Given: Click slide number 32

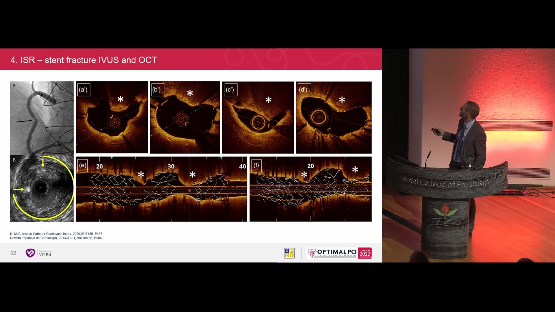Looking at the screenshot, I should [13, 253].
